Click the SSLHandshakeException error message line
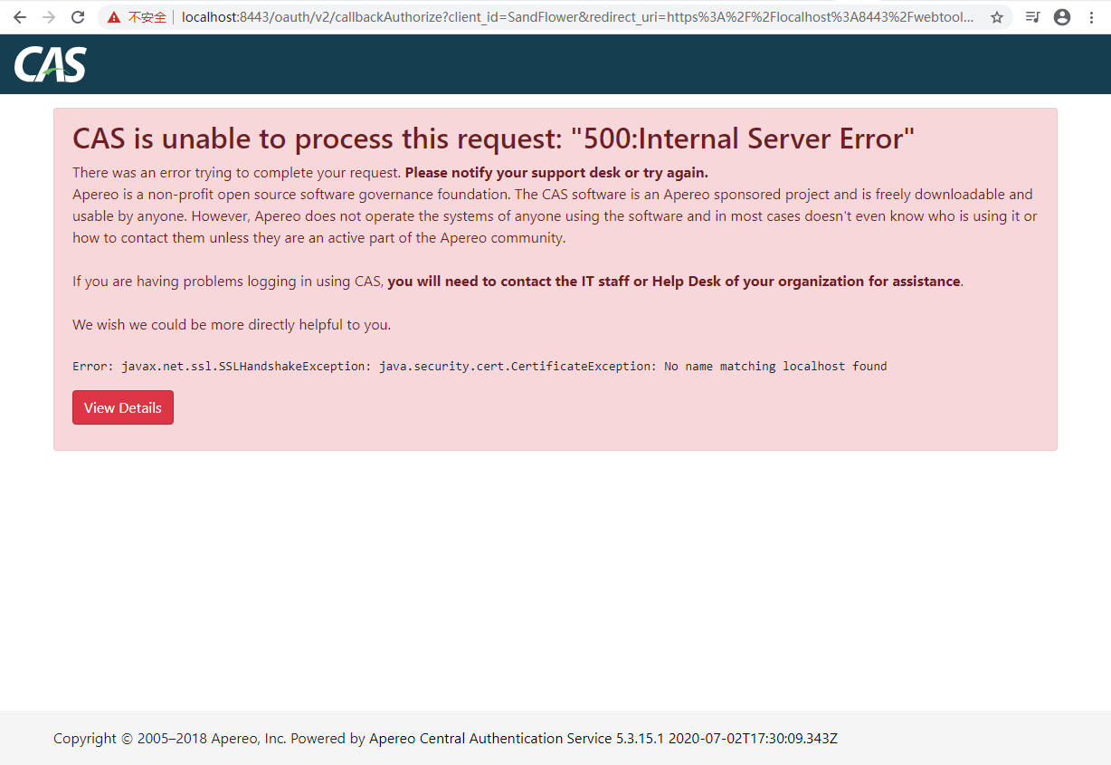This screenshot has width=1111, height=765. pyautogui.click(x=480, y=367)
